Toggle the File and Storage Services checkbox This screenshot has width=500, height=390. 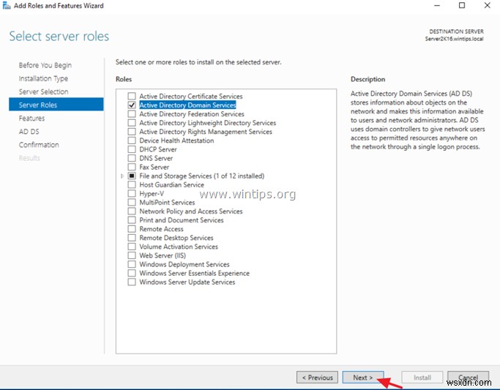click(132, 176)
